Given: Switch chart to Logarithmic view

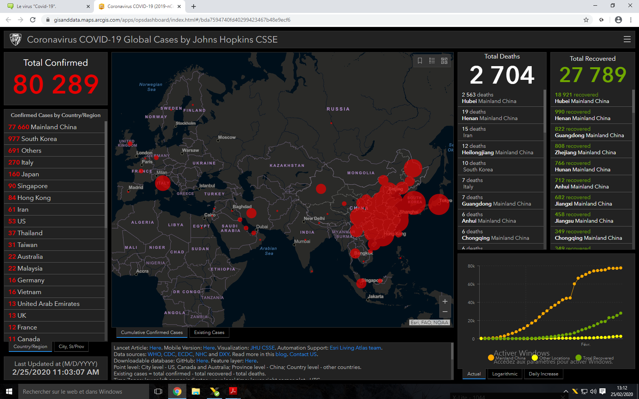Looking at the screenshot, I should (x=505, y=374).
